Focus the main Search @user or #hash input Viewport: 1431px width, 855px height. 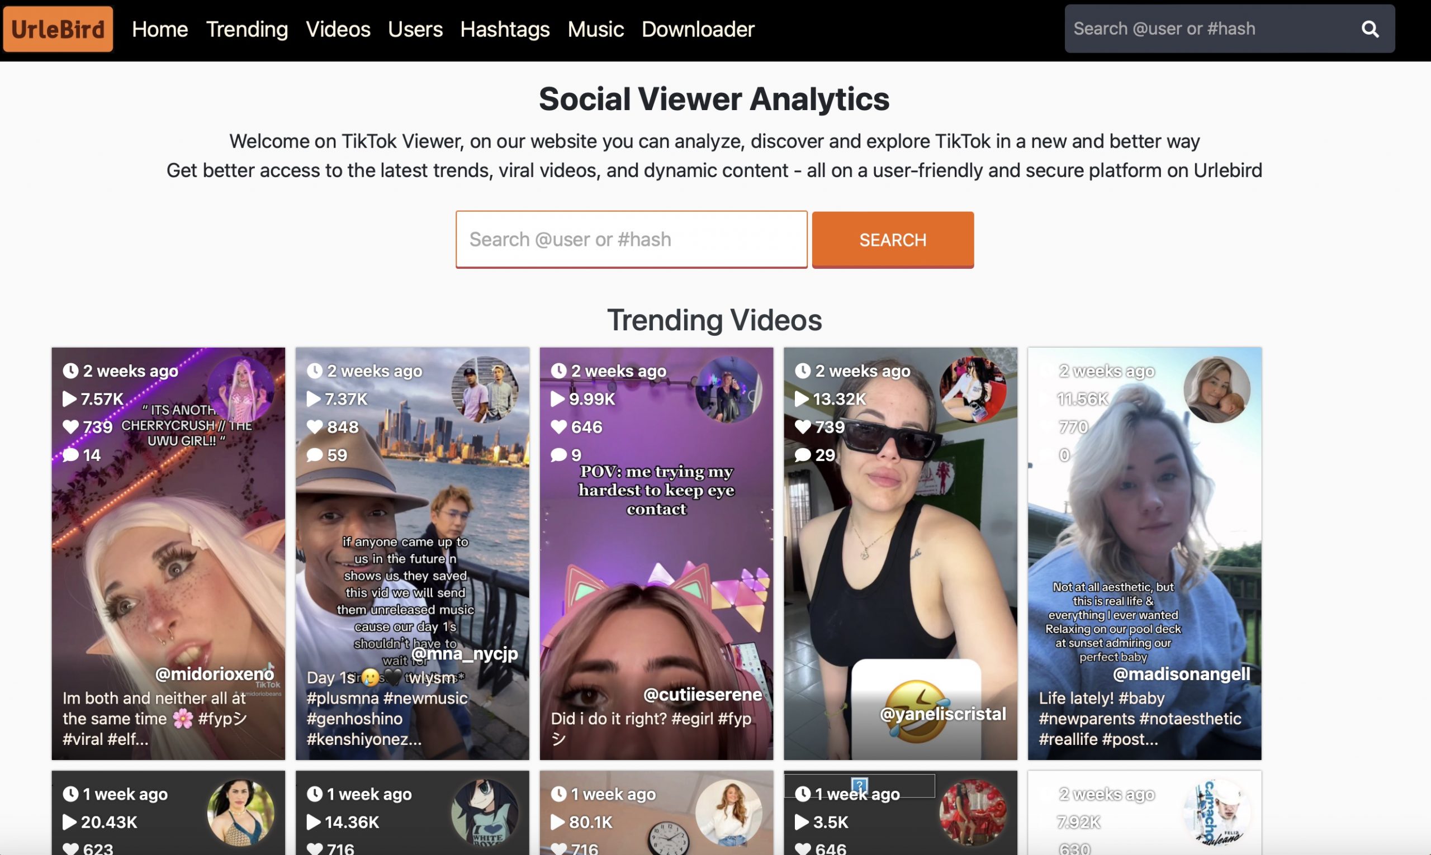(631, 239)
